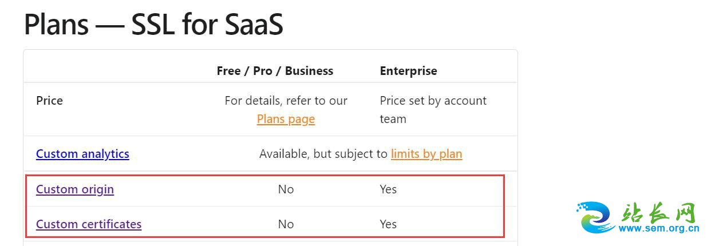Click the www.sem.org.cn watermark URL
This screenshot has height=246, width=719.
tap(659, 228)
